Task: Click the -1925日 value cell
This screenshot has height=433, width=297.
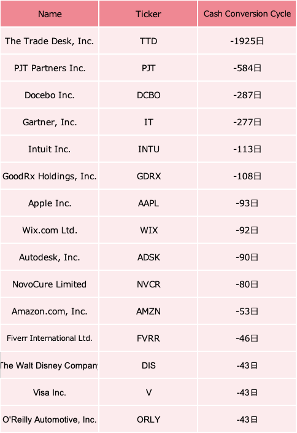Action: pos(247,41)
